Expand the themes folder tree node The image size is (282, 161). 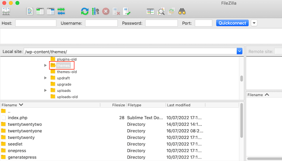(x=45, y=65)
